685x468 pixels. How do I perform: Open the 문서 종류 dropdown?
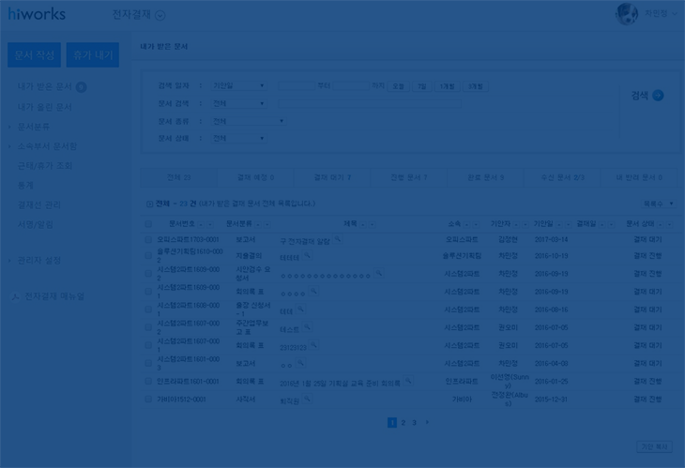pyautogui.click(x=248, y=121)
